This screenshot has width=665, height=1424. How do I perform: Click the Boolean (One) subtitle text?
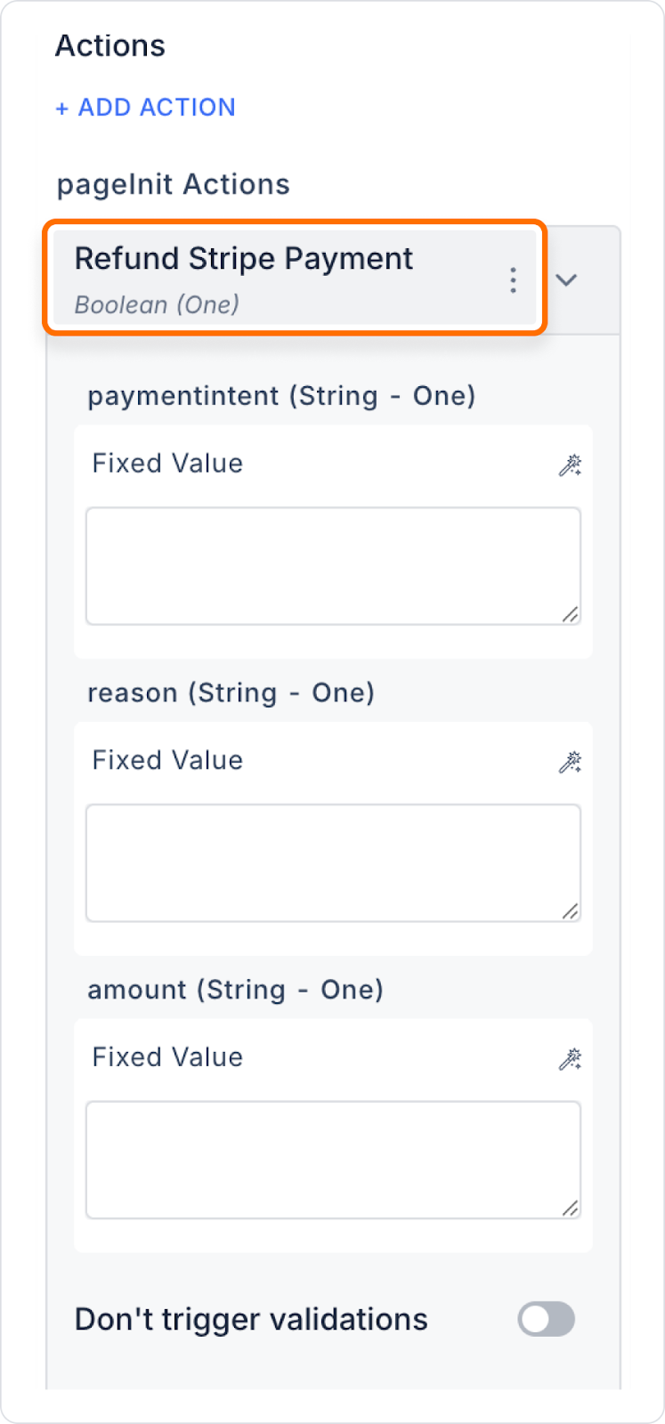click(157, 304)
